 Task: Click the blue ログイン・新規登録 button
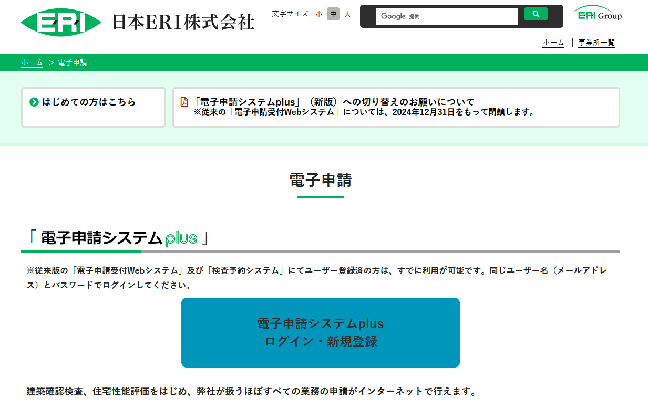pos(321,332)
